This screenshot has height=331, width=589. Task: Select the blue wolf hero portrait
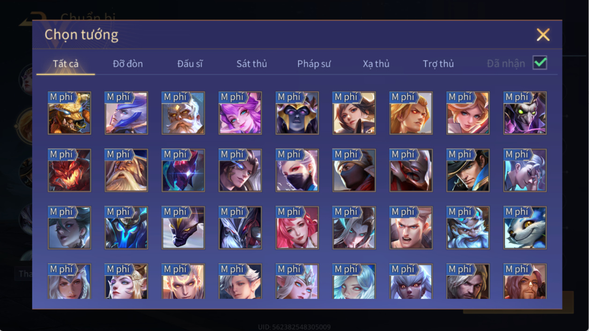525,228
